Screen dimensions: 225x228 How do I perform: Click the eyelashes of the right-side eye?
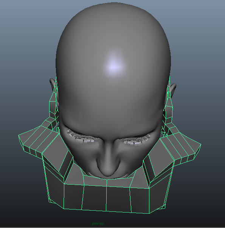137,140
